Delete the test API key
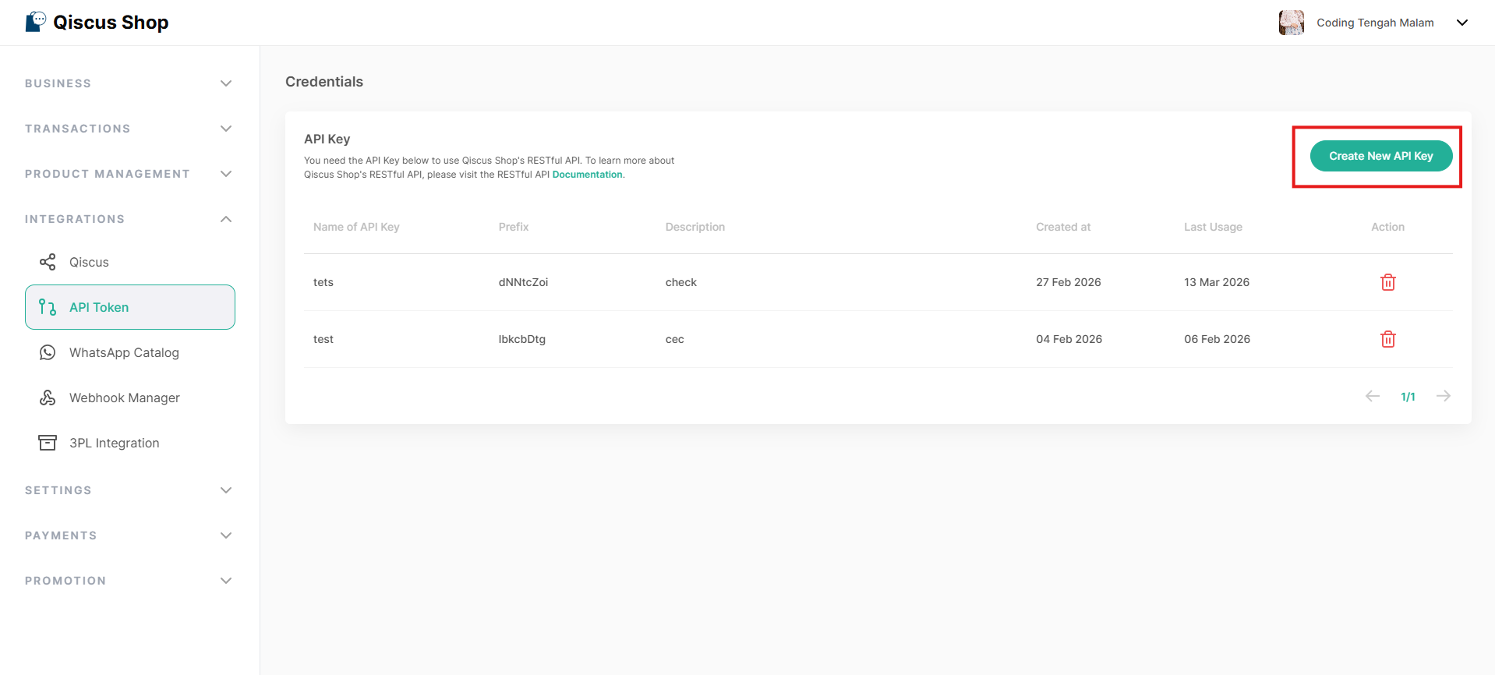 [1387, 339]
